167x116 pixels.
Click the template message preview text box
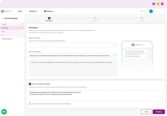73,68
